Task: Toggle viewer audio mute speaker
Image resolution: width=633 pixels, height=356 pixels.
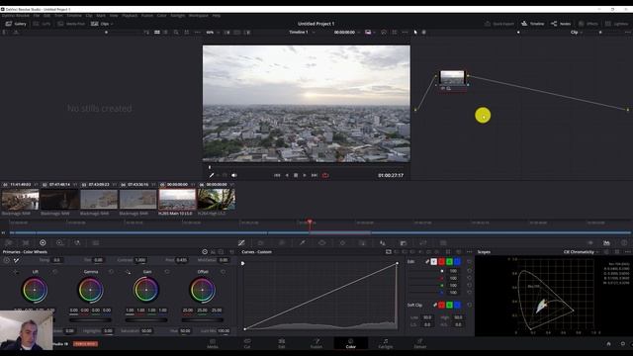Action: point(234,175)
